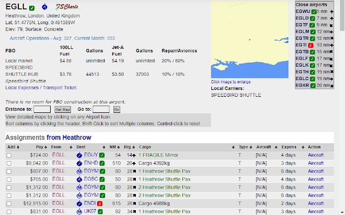Open airport icon for UK07 destination

(79, 211)
